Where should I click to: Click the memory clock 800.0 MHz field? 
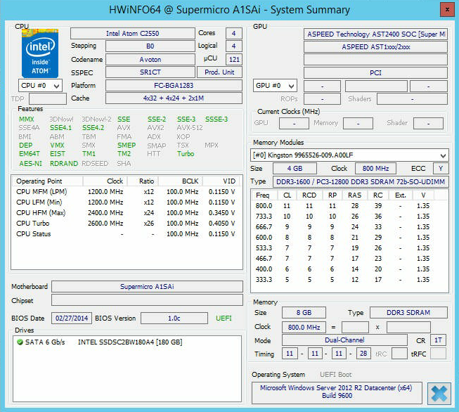[304, 327]
